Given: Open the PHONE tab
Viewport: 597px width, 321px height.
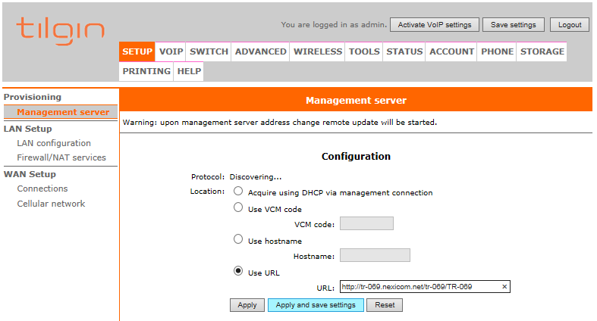Looking at the screenshot, I should coord(497,51).
